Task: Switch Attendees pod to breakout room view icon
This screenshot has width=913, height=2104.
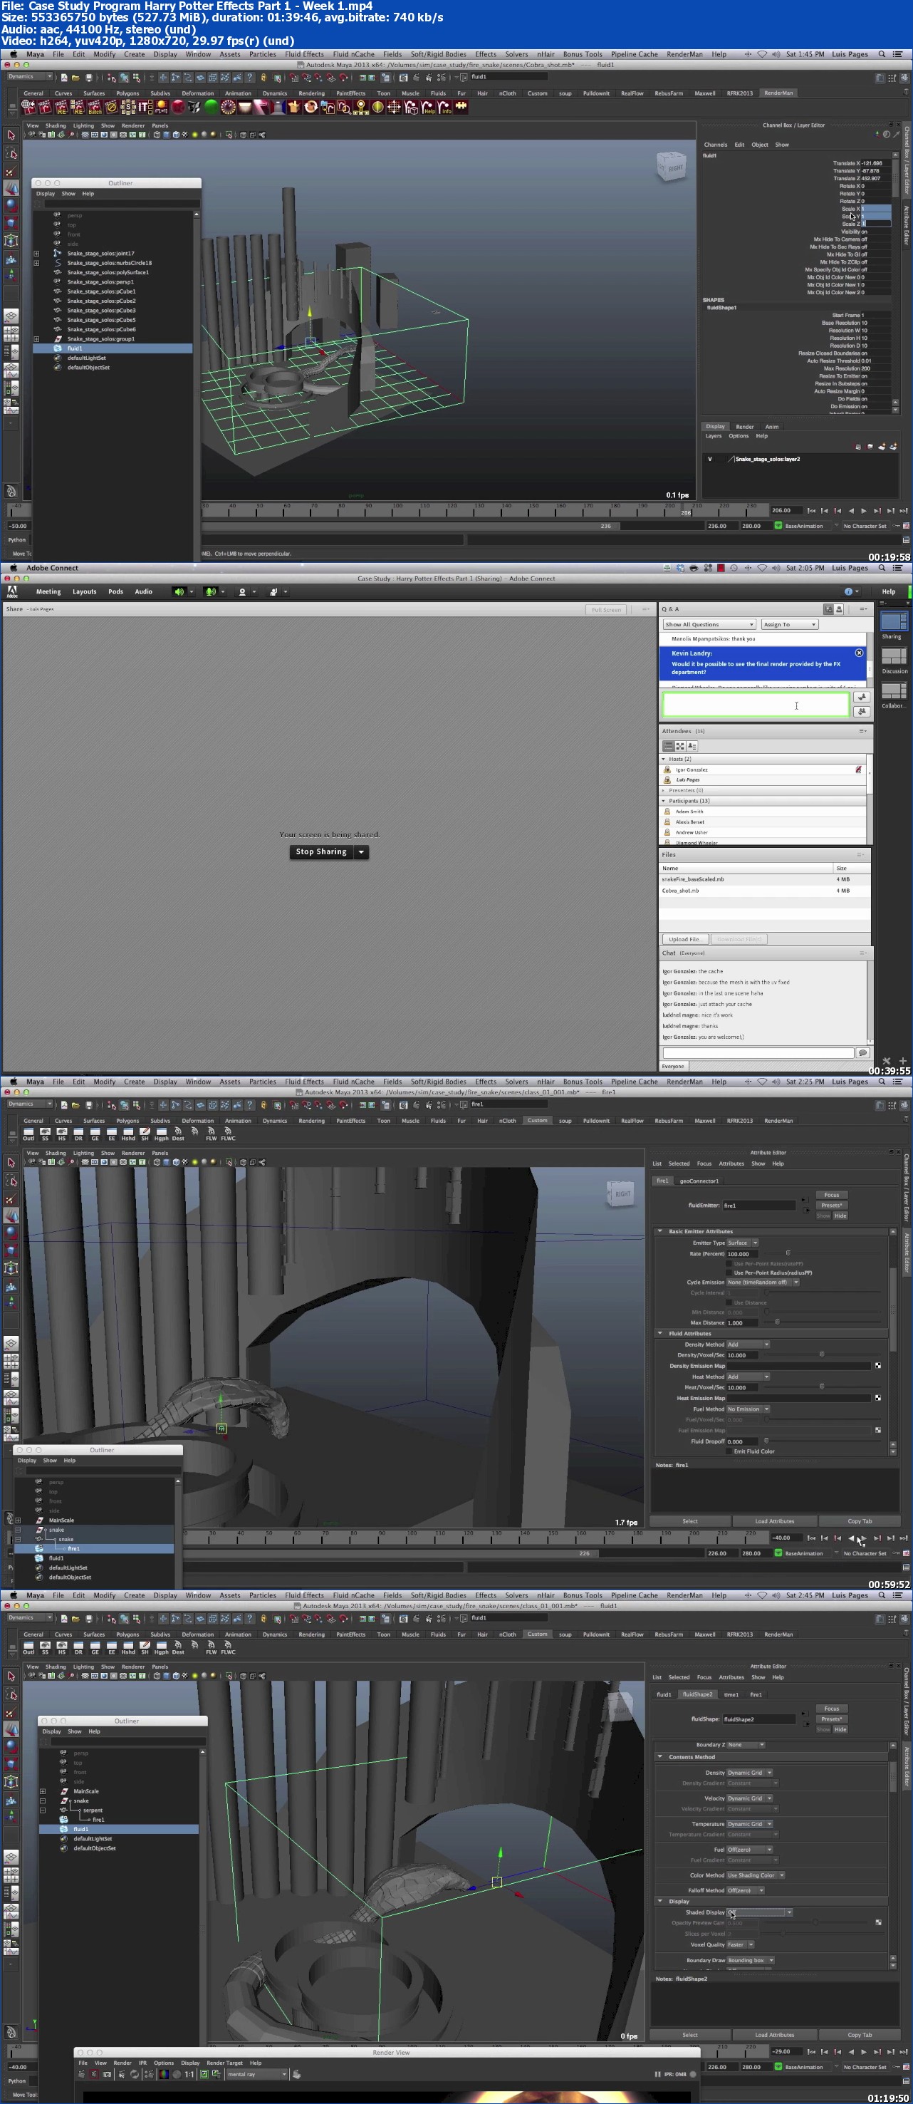Action: tap(679, 746)
